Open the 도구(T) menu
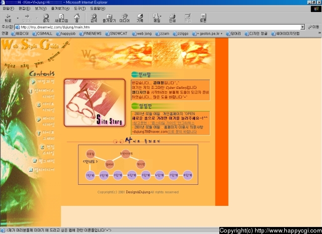Screen dimensions: 322x234 [79, 9]
